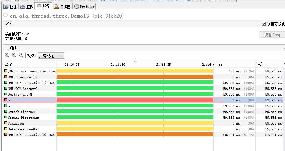Open the 概述 tab
The width and height of the screenshot is (285, 151).
point(10,7)
